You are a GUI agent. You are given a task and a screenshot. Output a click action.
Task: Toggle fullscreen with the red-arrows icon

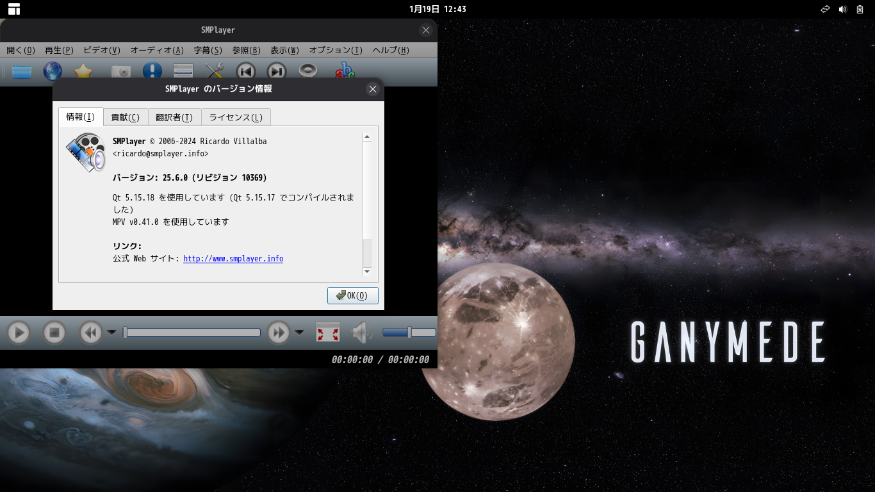(x=328, y=332)
